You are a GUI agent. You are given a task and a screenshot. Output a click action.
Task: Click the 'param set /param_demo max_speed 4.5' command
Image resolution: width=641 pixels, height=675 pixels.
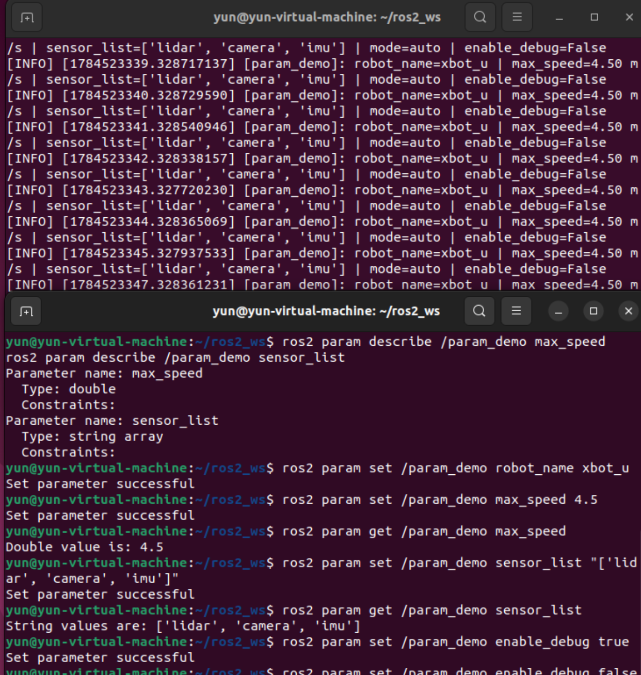tap(459, 500)
